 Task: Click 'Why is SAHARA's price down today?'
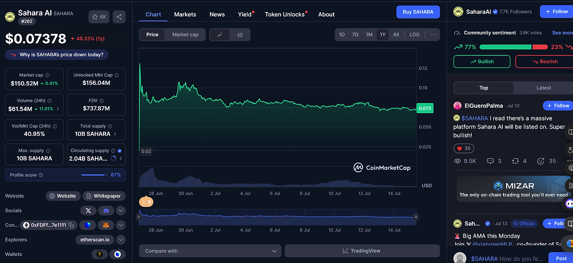(x=57, y=55)
